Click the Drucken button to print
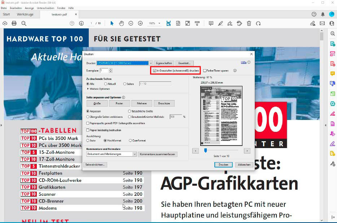This screenshot has width=337, height=223. point(223,165)
